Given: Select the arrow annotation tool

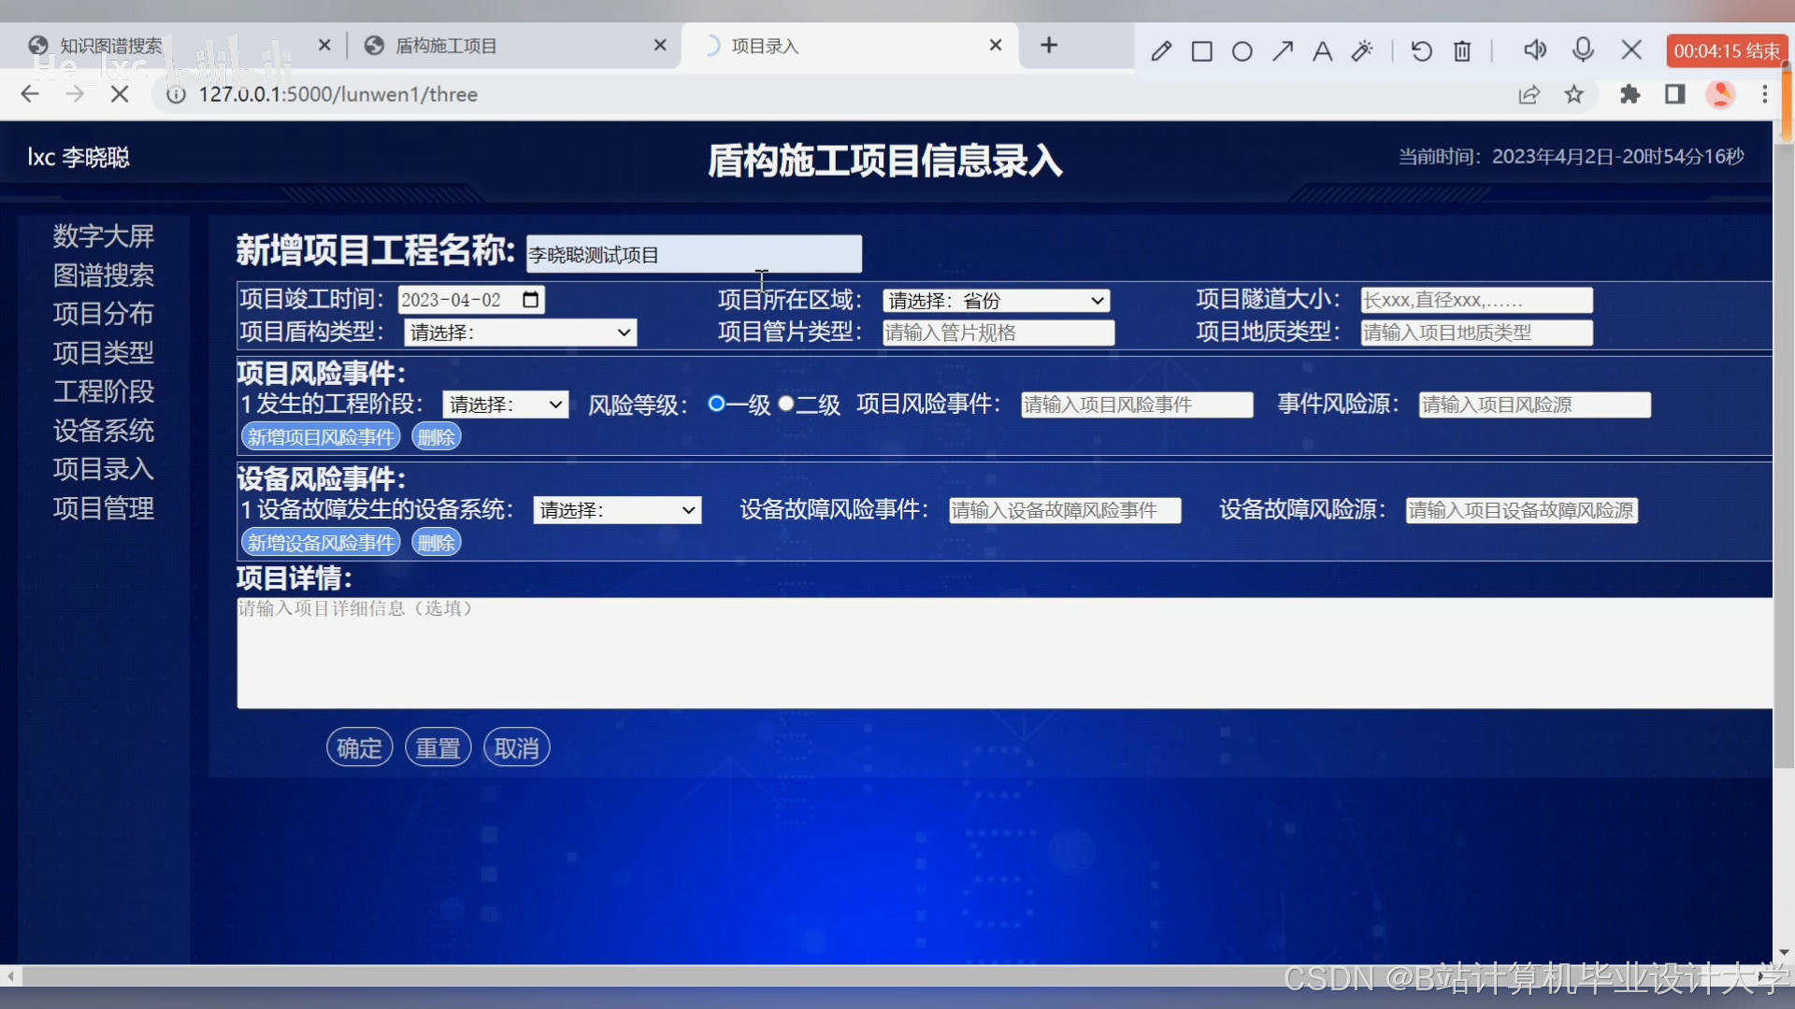Looking at the screenshot, I should (1283, 51).
